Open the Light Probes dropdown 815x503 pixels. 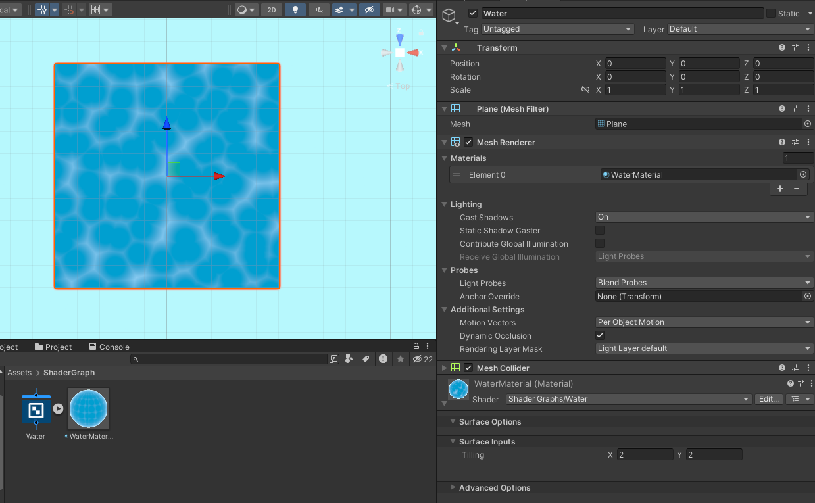703,283
